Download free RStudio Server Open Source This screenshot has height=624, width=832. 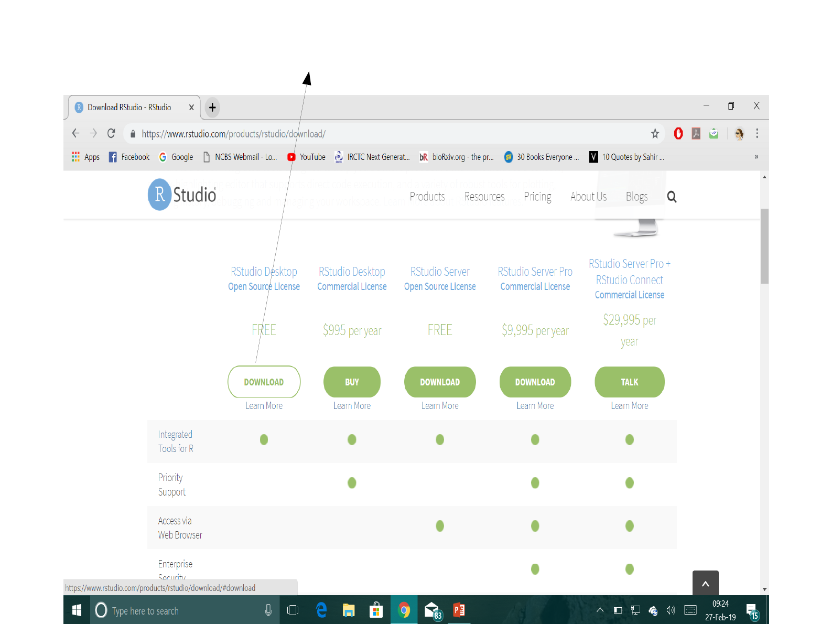440,382
